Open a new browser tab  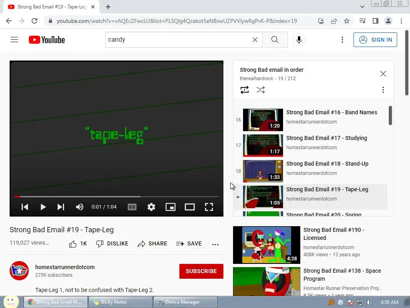pos(108,7)
